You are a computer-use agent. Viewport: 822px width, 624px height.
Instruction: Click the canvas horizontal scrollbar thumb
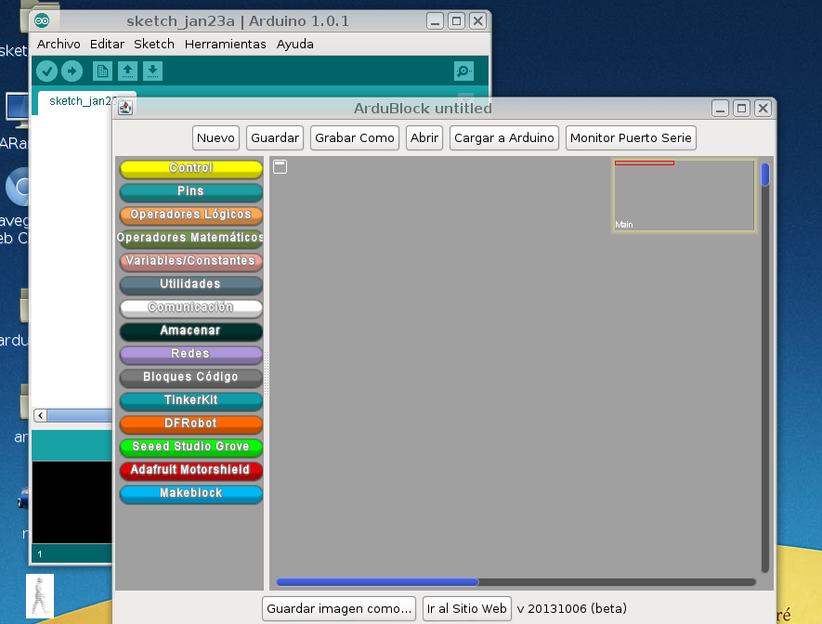(377, 581)
